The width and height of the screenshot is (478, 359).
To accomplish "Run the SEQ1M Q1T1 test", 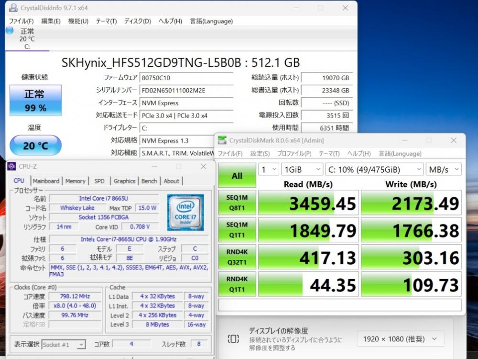I will (x=237, y=230).
